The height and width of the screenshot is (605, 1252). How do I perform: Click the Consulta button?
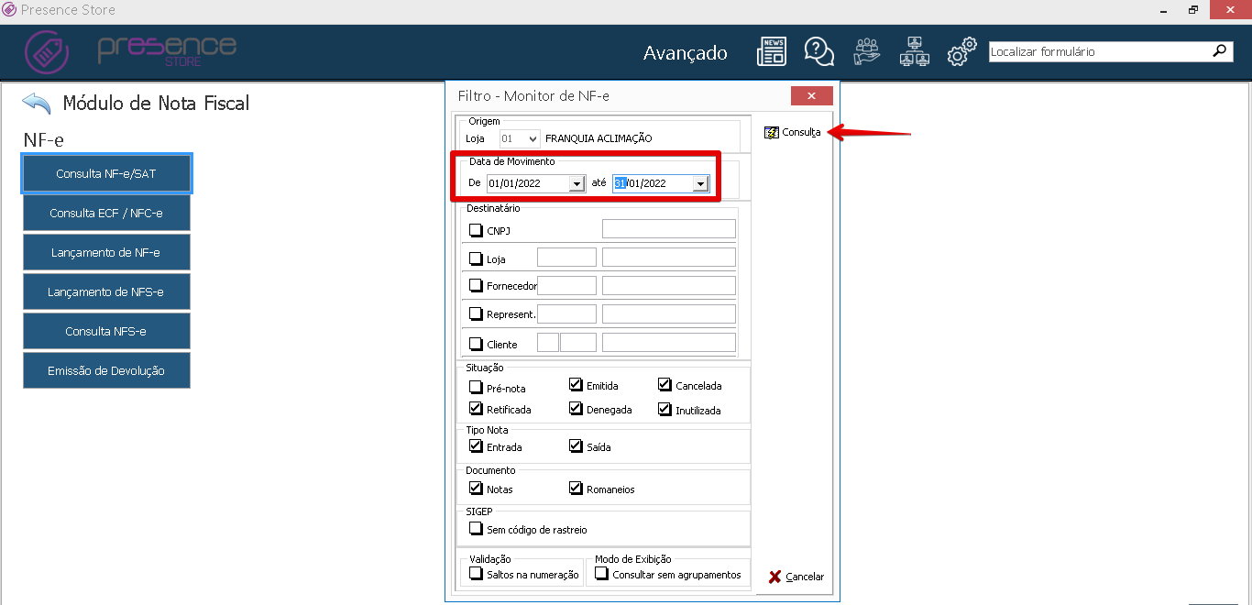tap(793, 132)
